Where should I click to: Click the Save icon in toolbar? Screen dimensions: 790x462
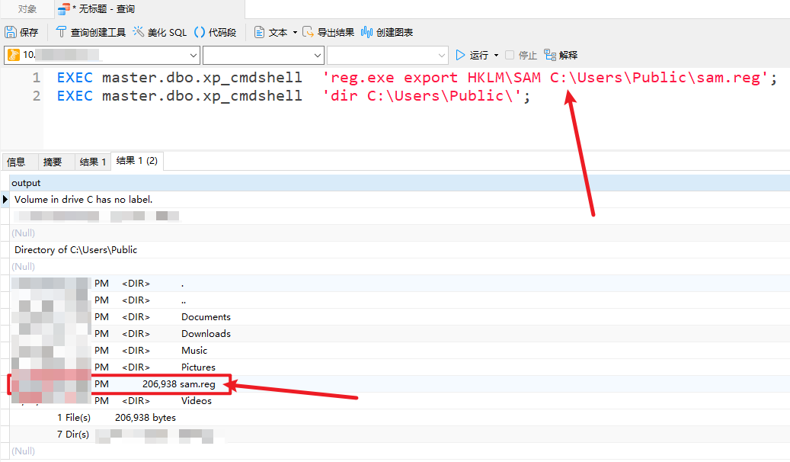tap(11, 32)
